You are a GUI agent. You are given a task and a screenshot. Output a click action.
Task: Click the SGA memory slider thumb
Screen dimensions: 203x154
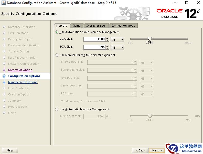(150, 39)
